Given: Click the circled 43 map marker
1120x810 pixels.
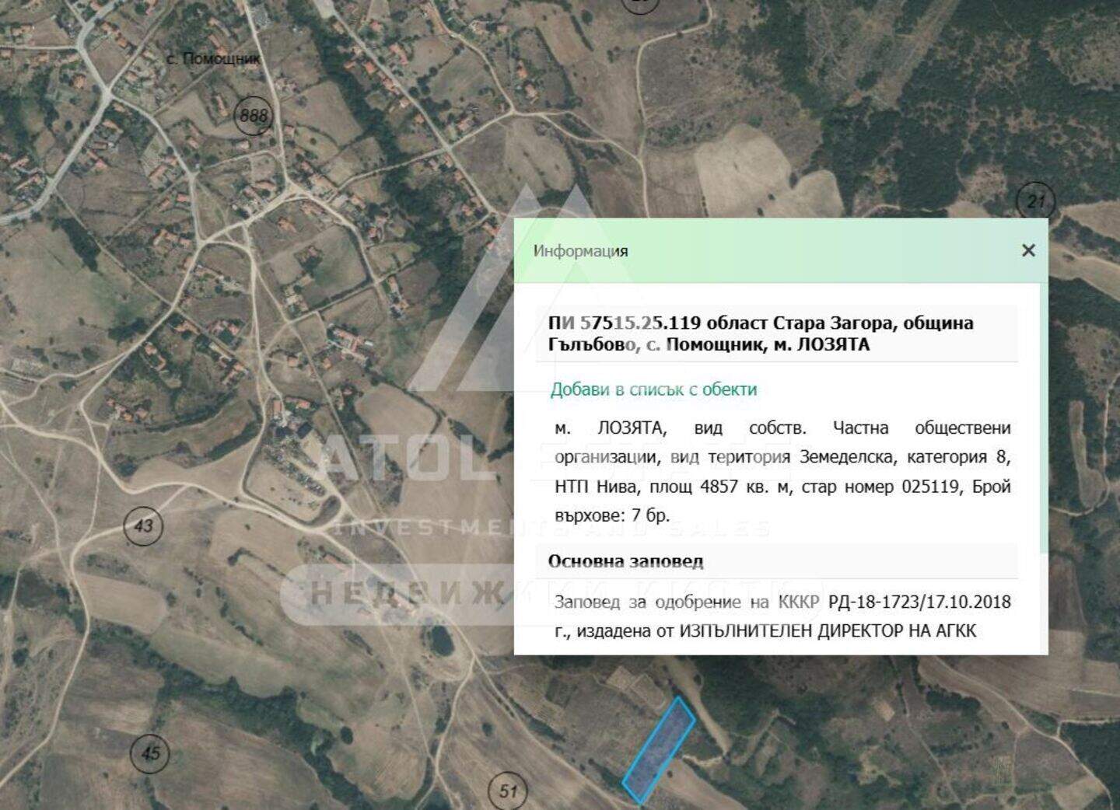Looking at the screenshot, I should point(144,526).
